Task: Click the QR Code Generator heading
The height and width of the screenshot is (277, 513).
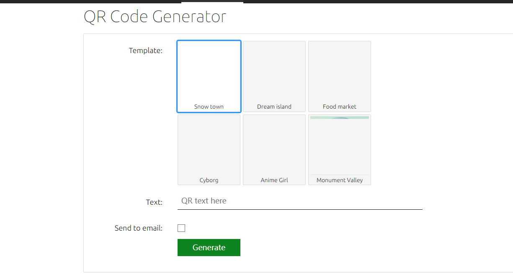Action: [x=155, y=17]
